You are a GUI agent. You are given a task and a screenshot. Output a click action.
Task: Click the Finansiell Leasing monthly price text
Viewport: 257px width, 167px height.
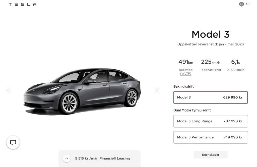[x=102, y=158]
